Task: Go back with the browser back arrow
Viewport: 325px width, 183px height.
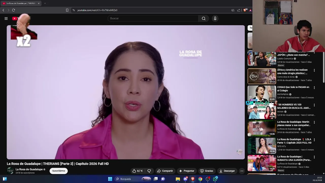Action: click(x=3, y=10)
